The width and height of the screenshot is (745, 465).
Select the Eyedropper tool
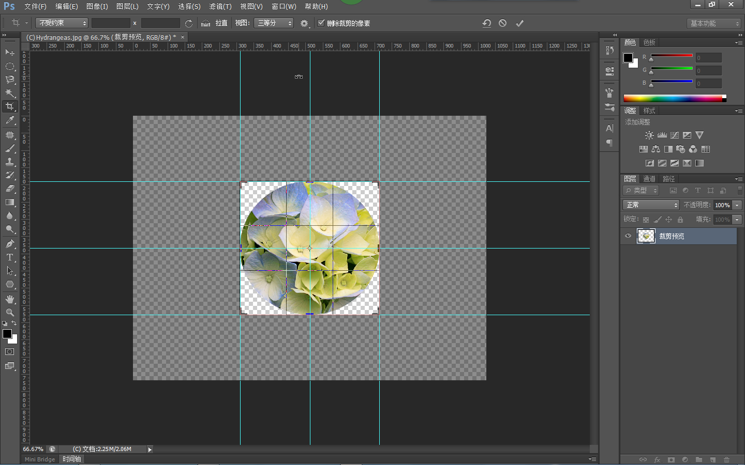coord(9,120)
